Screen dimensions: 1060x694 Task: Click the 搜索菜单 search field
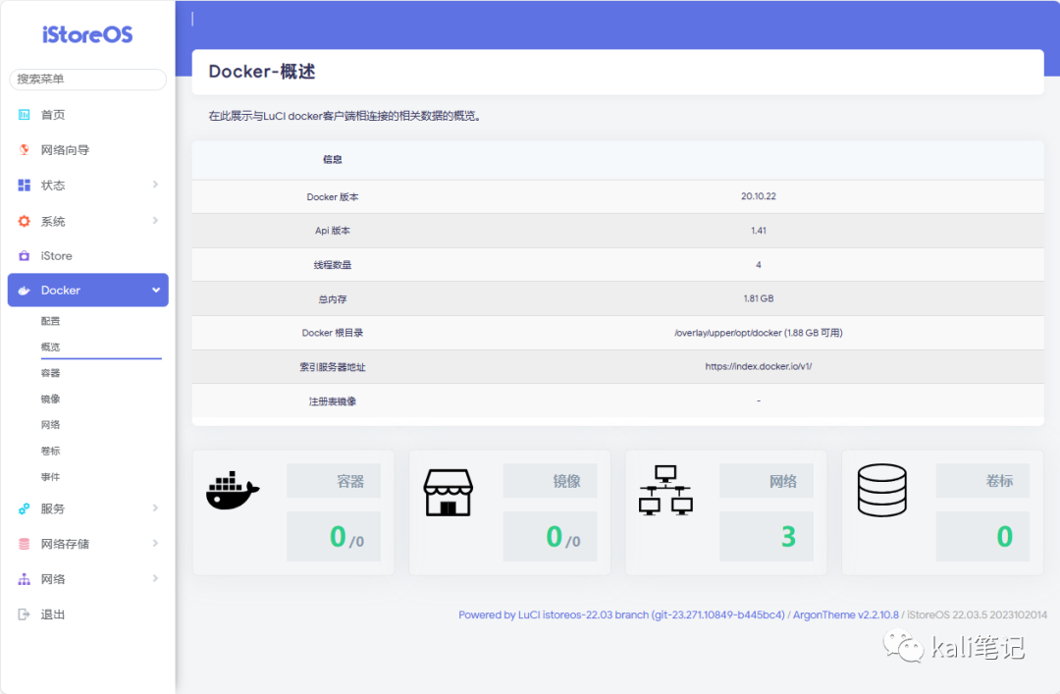[x=88, y=80]
